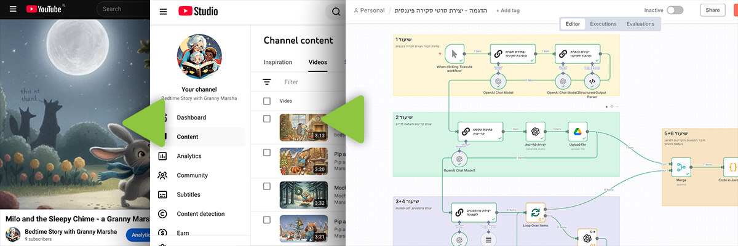
Task: Select the Google Drive Upload file node
Action: tap(577, 131)
